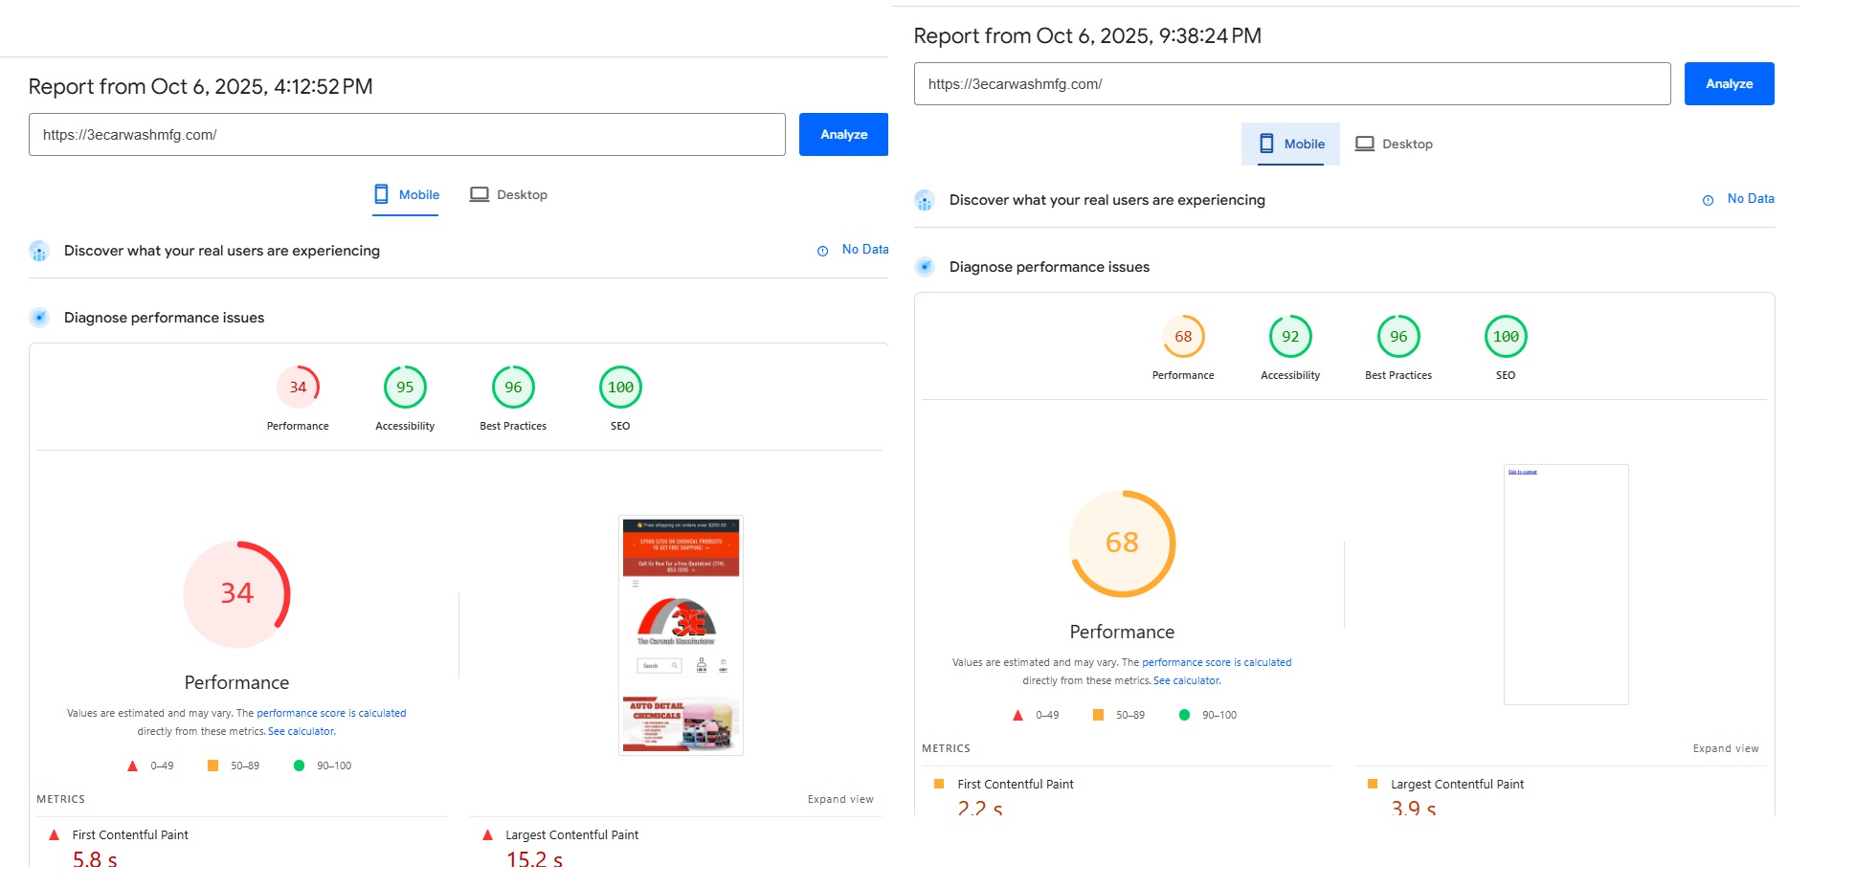Viewport: 1855px width, 888px height.
Task: Click the 'METRICS' label in the 9:38 PM report
Action: point(946,748)
